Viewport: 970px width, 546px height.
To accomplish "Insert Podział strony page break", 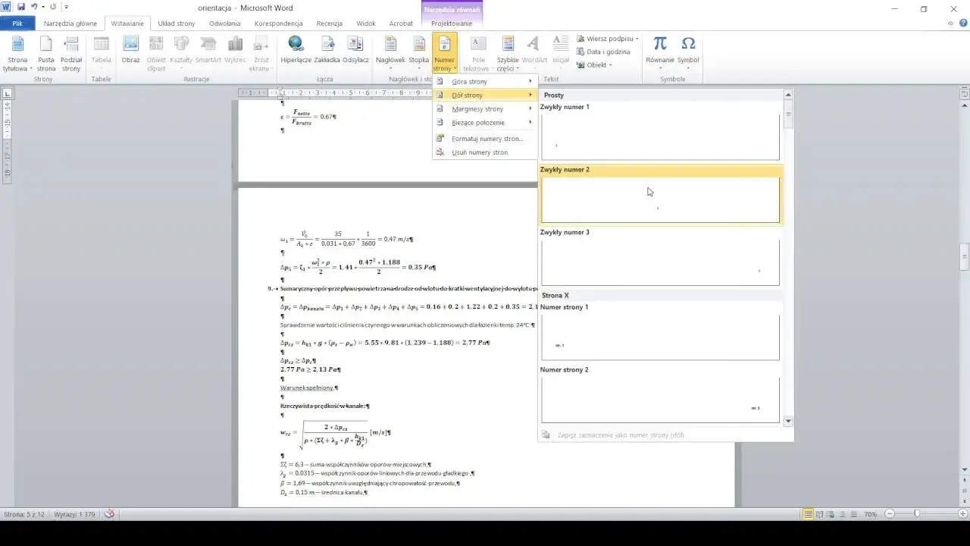I will [x=71, y=52].
